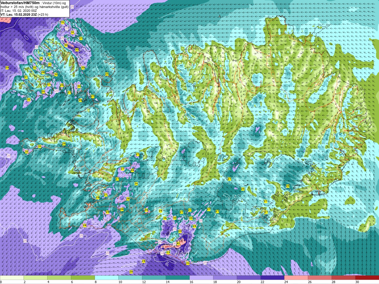Click the yellow gust label "33"
Image resolution: width=379 pixels, height=284 pixels.
(x=168, y=252)
